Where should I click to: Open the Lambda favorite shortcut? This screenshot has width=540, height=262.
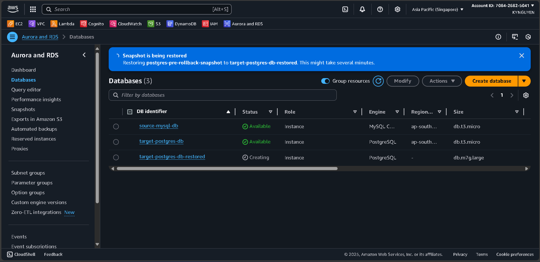coord(62,24)
